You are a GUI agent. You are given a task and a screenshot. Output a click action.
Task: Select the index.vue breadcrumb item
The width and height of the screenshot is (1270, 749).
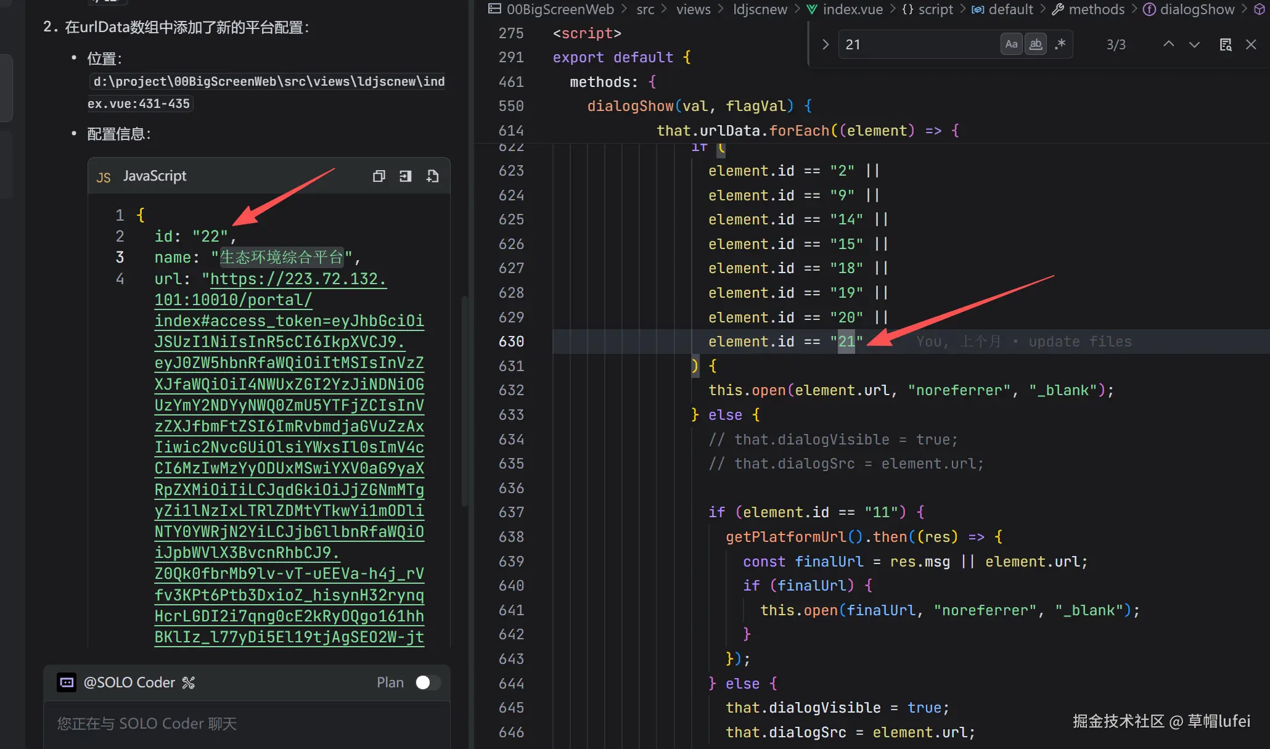pyautogui.click(x=852, y=9)
